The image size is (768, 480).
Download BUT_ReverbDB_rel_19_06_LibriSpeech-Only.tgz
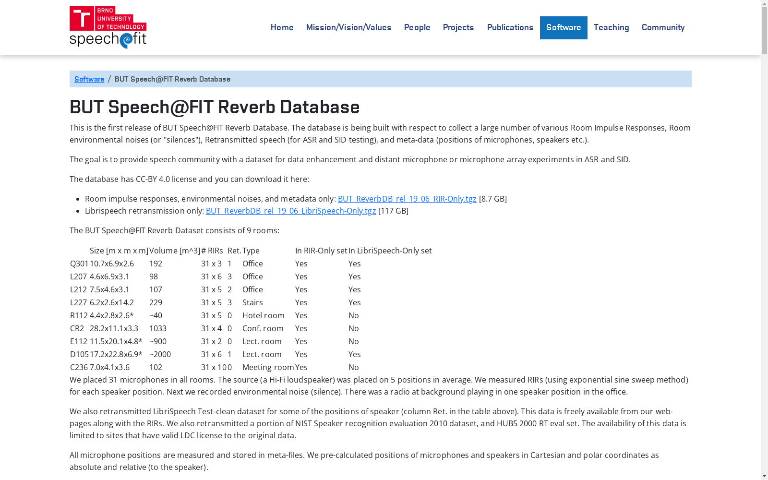(x=291, y=211)
